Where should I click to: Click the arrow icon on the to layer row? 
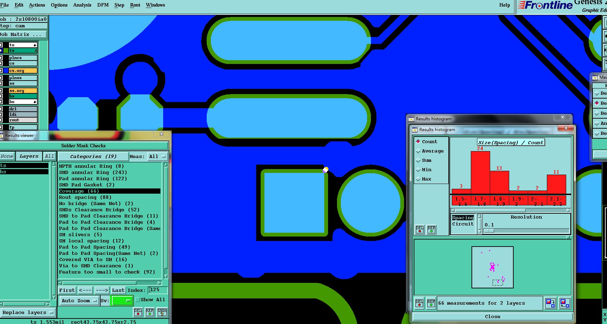pos(35,45)
